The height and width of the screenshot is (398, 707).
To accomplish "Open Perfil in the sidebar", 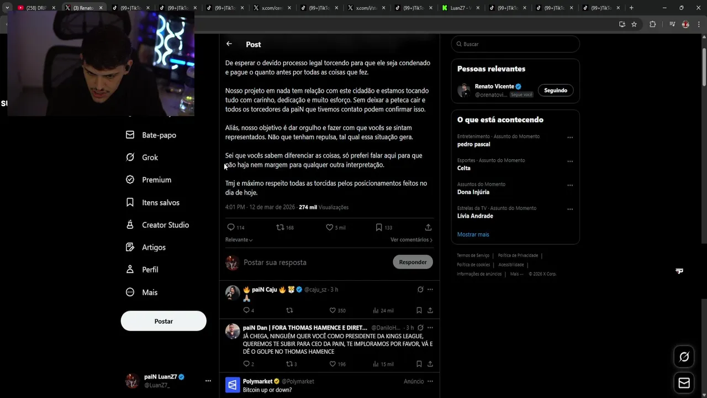I will click(x=143, y=270).
